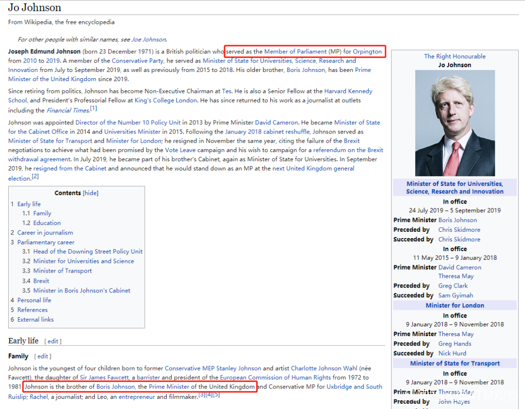Click the Financial Times link
This screenshot has height=409, width=525.
pos(68,110)
